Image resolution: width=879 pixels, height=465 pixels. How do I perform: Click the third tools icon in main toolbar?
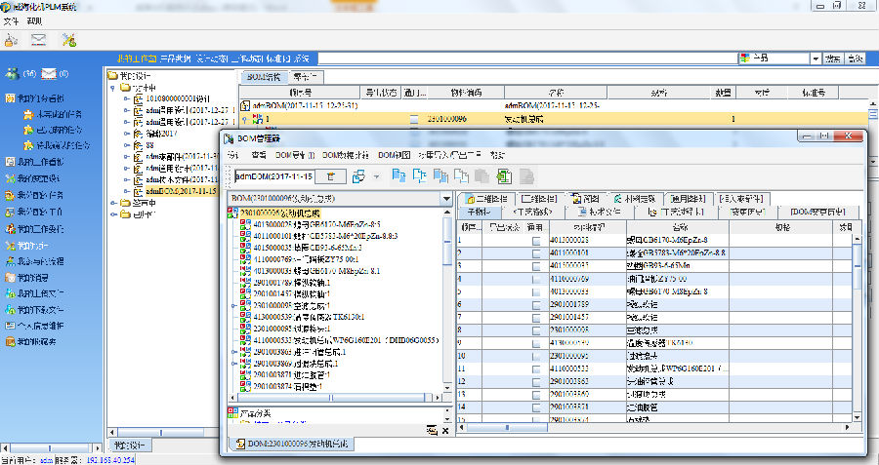click(x=68, y=40)
